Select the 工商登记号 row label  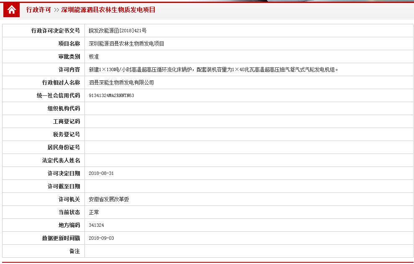pyautogui.click(x=66, y=121)
